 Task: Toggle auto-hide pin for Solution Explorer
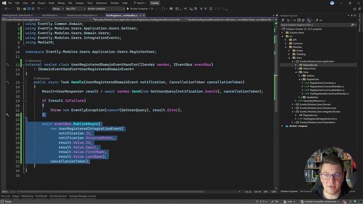pos(352,15)
